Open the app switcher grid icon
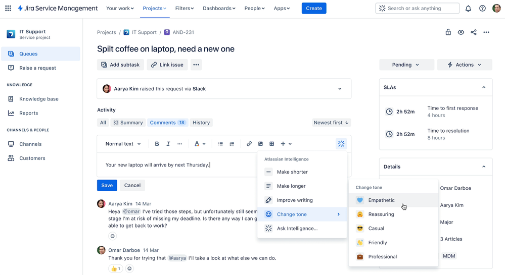Screen dimensions: 505x275 point(8,9)
